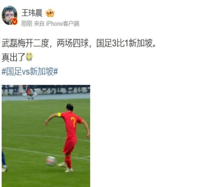Click the orange V verified badge

click(x=14, y=22)
